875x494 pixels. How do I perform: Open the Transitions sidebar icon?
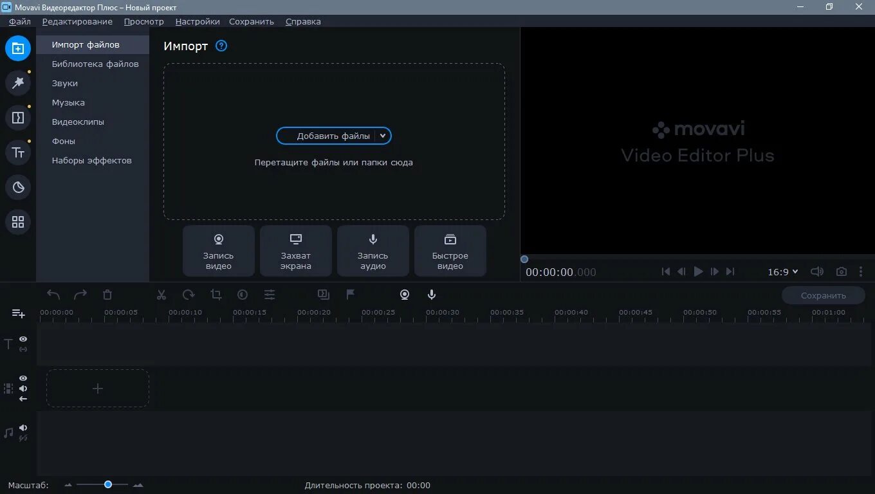18,118
